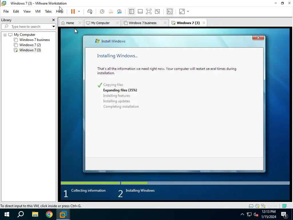Click the CD/DVD drive status icon
The height and width of the screenshot is (220, 293).
coord(257,206)
